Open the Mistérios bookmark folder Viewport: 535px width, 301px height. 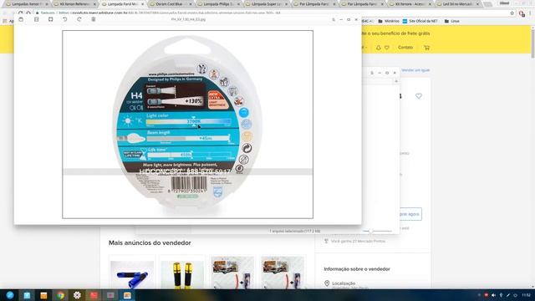389,21
